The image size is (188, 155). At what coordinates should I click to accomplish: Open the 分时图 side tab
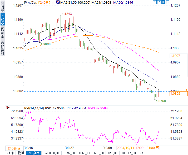pos(3,7)
